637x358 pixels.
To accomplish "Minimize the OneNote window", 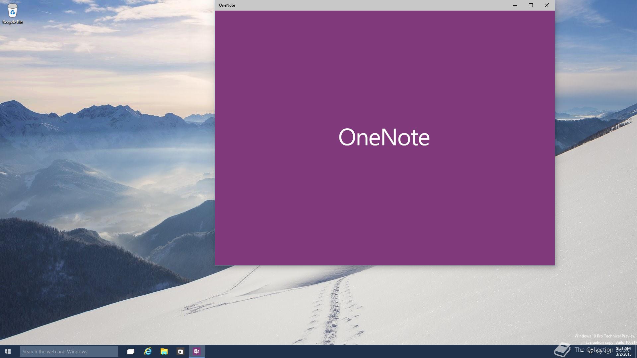I will (x=515, y=5).
